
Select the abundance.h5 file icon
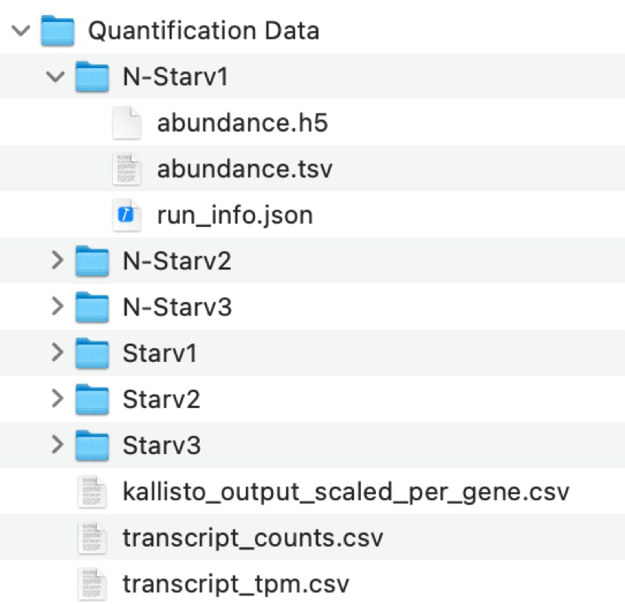(128, 123)
